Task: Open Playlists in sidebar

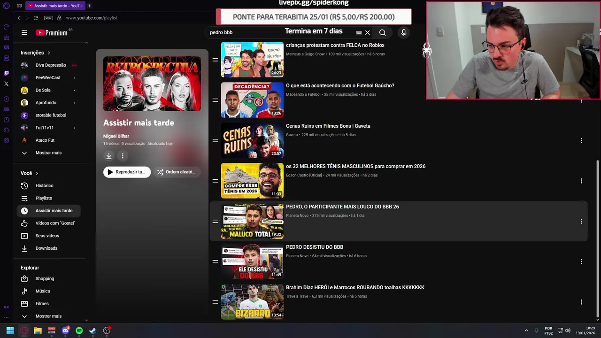Action: tap(49, 198)
